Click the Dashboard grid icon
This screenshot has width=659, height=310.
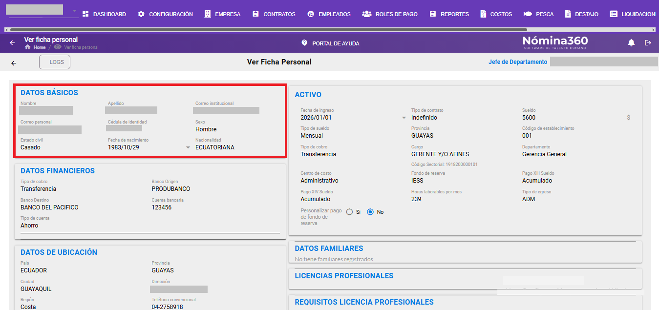point(85,14)
